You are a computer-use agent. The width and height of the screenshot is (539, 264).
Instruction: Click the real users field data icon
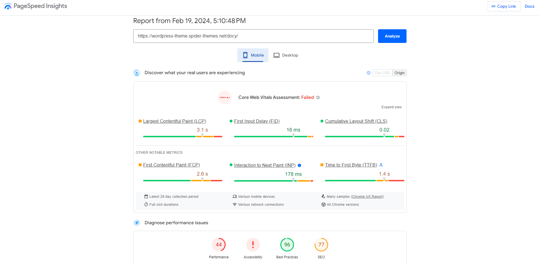coord(137,73)
